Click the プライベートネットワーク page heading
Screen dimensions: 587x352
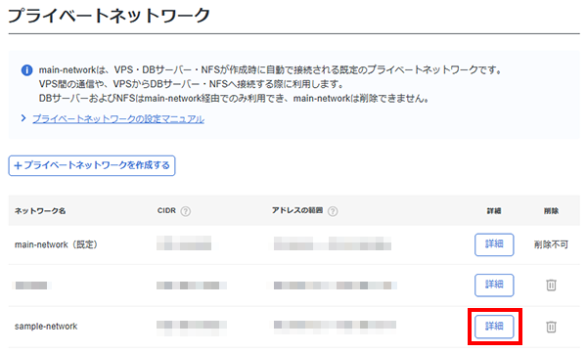pyautogui.click(x=109, y=16)
